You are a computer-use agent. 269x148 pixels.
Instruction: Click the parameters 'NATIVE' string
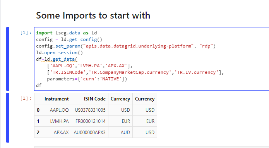coord(111,79)
